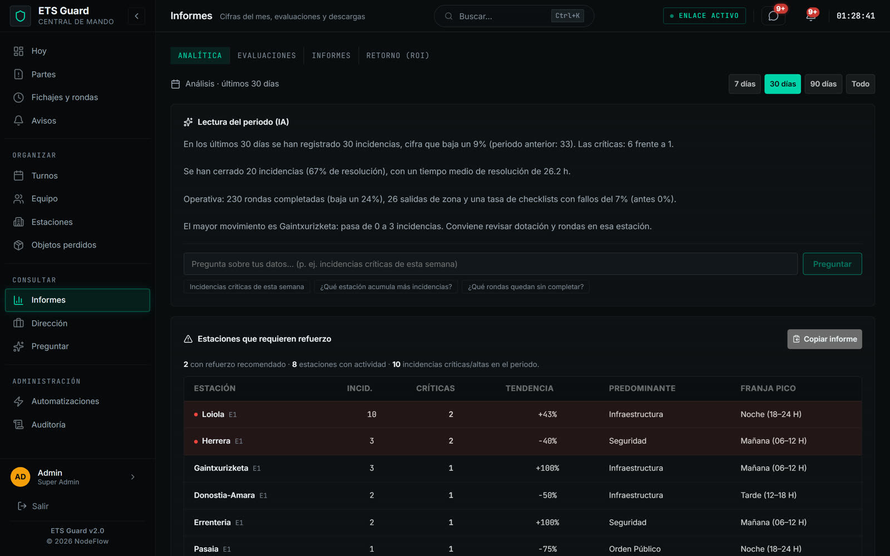Viewport: 890px width, 556px height.
Task: Click the Tarde (12–18 H) cell
Action: point(768,495)
